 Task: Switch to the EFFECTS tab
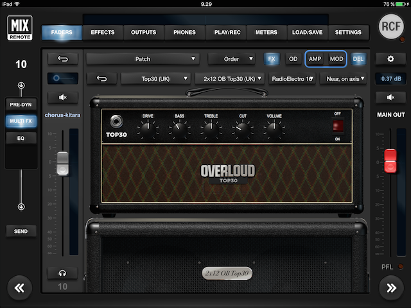click(103, 33)
